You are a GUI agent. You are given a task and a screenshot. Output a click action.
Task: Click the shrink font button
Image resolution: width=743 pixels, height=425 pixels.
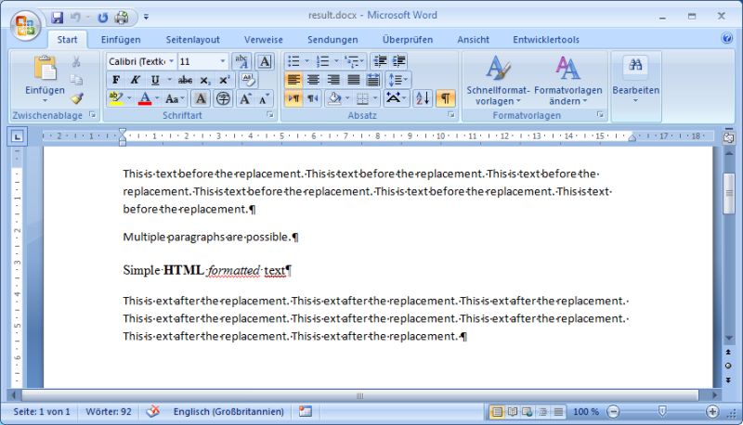click(x=264, y=99)
